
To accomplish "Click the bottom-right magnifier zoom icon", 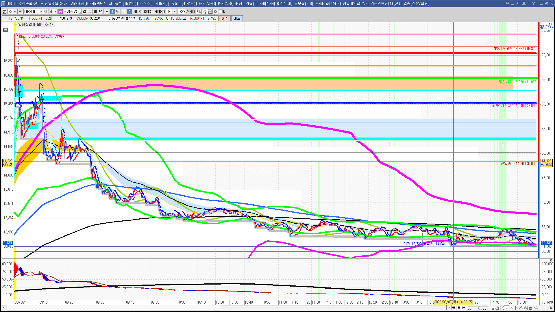I will 536,308.
